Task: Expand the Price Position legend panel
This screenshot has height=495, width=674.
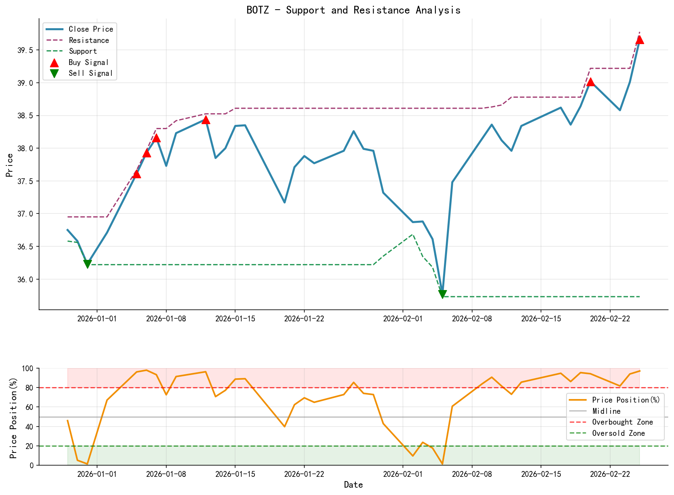Action: [x=616, y=416]
